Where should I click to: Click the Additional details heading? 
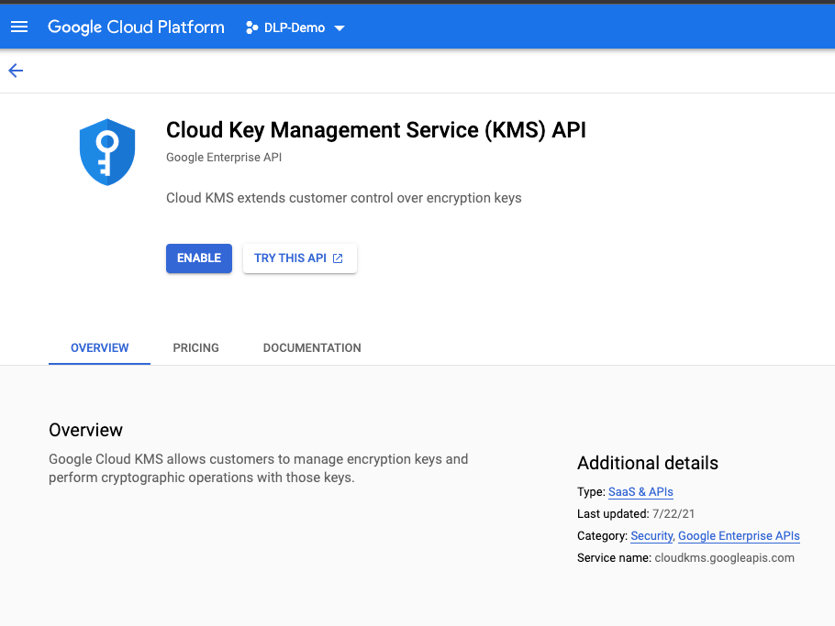point(647,463)
